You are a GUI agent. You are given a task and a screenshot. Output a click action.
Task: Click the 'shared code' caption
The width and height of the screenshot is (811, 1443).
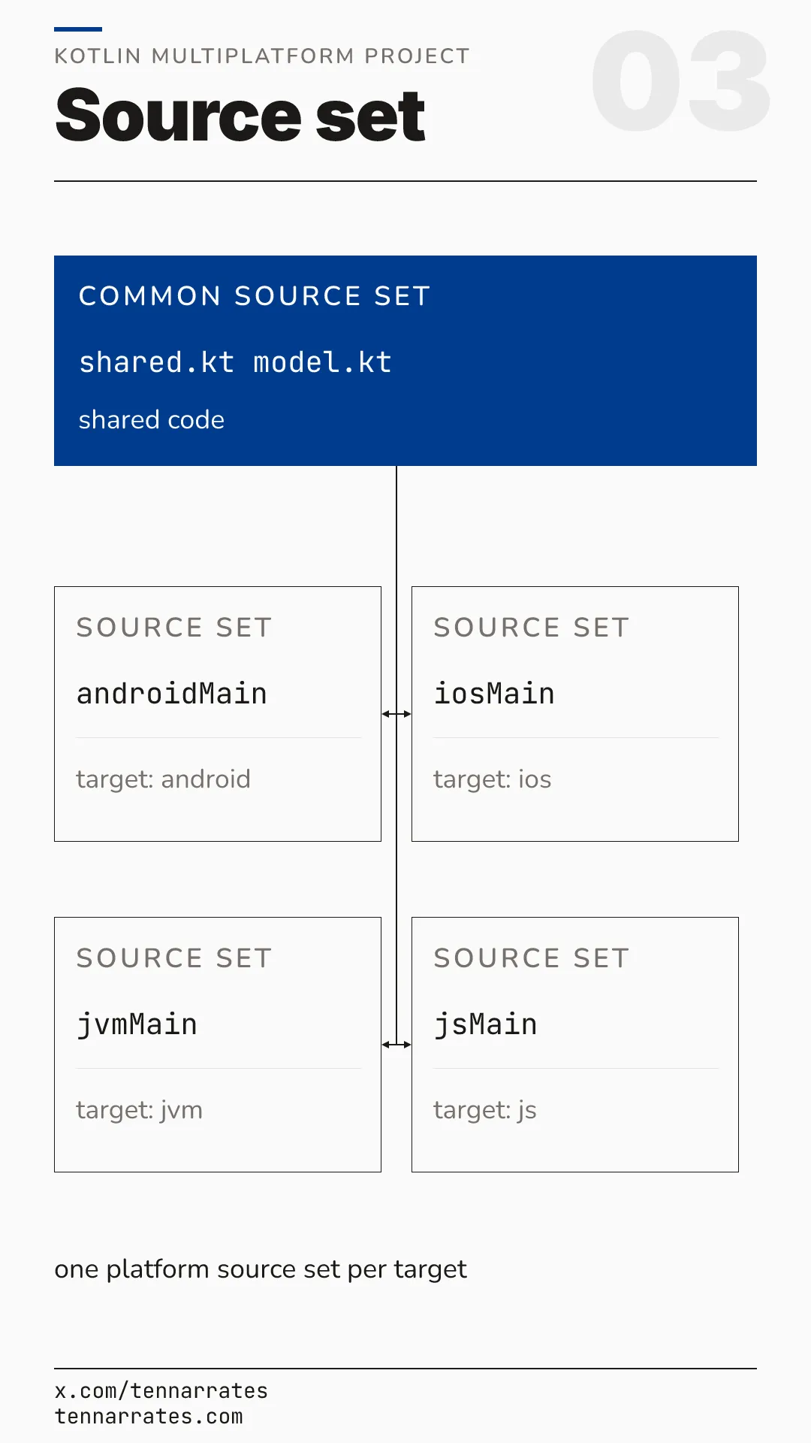click(x=152, y=419)
